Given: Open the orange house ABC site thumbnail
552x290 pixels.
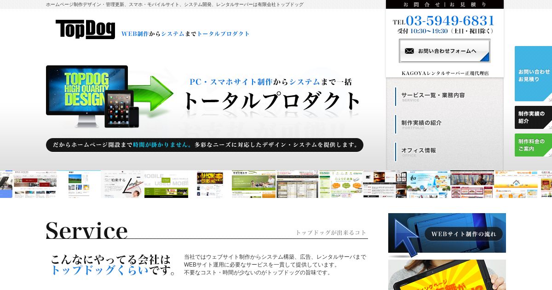Looking at the screenshot, I should pos(516,184).
